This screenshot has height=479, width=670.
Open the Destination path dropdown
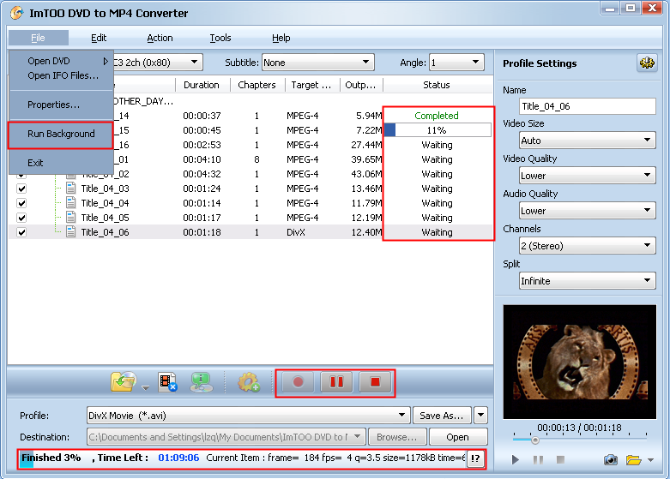[357, 436]
